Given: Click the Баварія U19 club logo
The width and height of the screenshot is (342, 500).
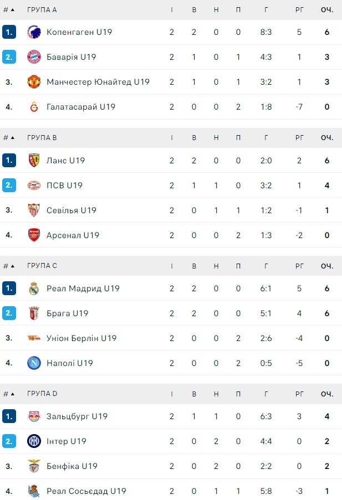Looking at the screenshot, I should pos(34,57).
